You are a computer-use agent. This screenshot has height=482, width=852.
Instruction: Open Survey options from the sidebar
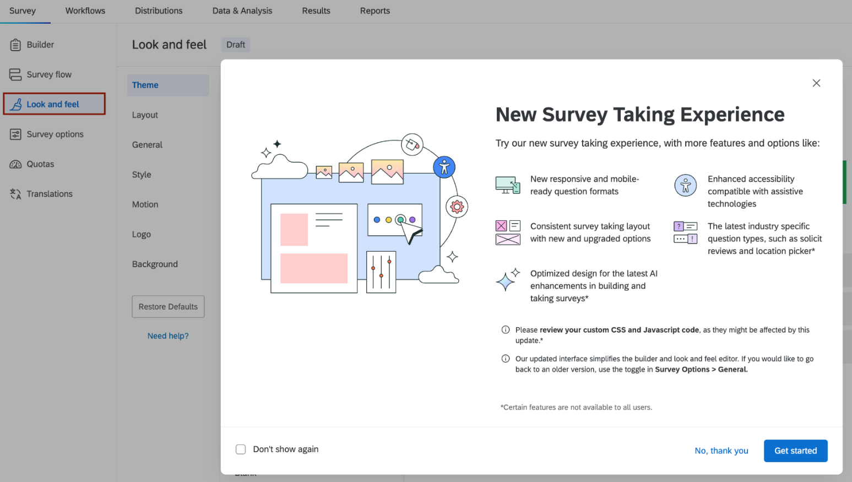55,134
